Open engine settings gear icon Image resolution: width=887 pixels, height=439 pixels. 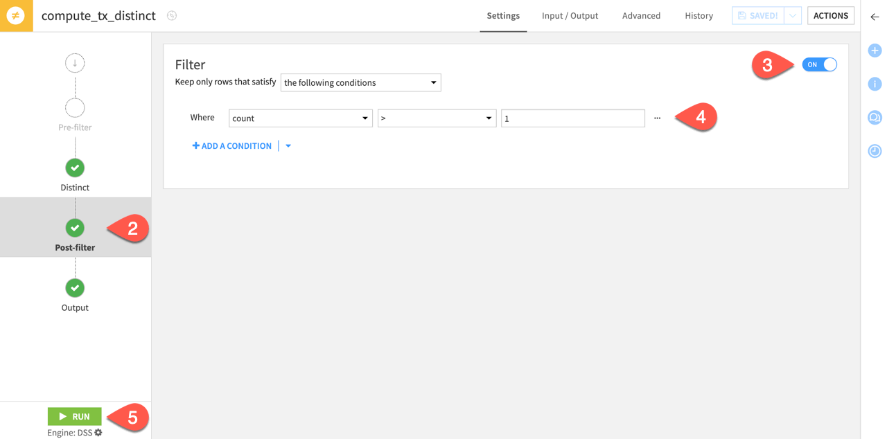click(x=98, y=433)
